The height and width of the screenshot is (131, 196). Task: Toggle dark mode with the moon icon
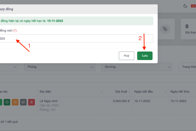click(x=185, y=6)
